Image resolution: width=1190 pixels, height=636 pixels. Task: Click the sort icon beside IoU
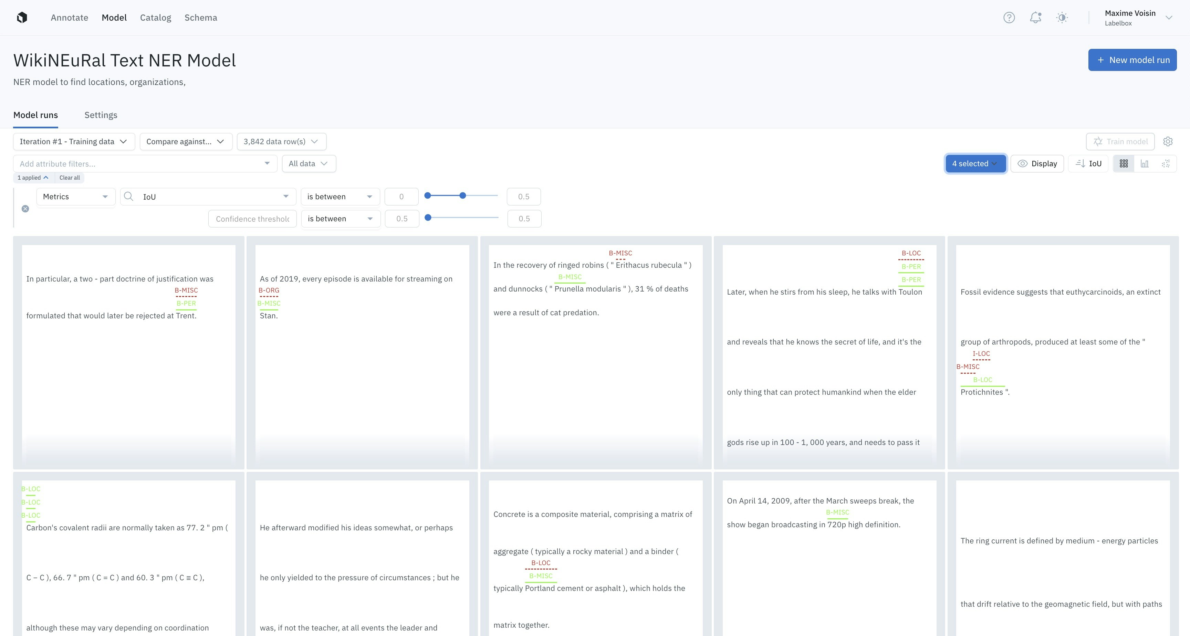(1080, 163)
